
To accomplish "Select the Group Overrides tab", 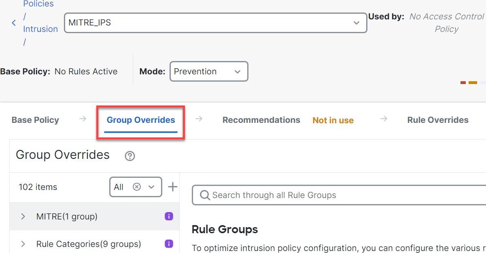I will pyautogui.click(x=141, y=120).
